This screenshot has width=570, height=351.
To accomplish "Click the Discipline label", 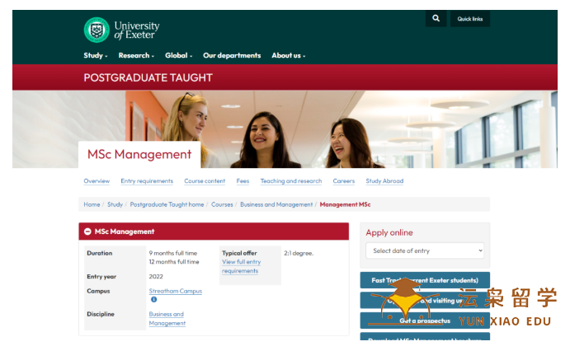I will 101,314.
